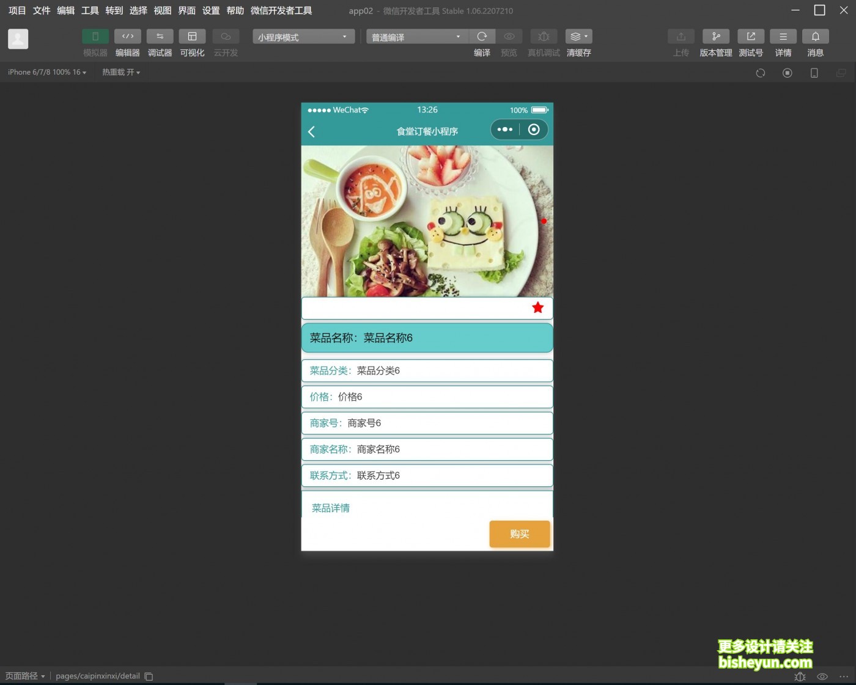Click the 菜品名称6 title bar
This screenshot has height=685, width=856.
(427, 338)
